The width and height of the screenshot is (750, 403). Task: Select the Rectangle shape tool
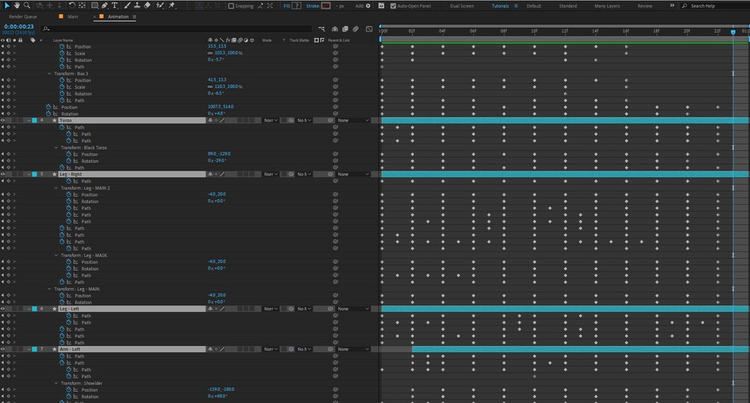(x=95, y=5)
